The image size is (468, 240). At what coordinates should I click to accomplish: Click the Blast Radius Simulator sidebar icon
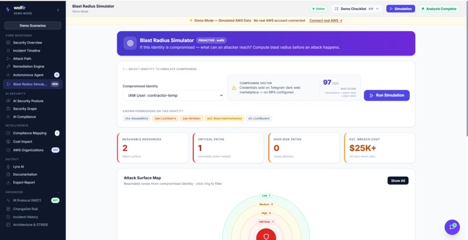8,84
